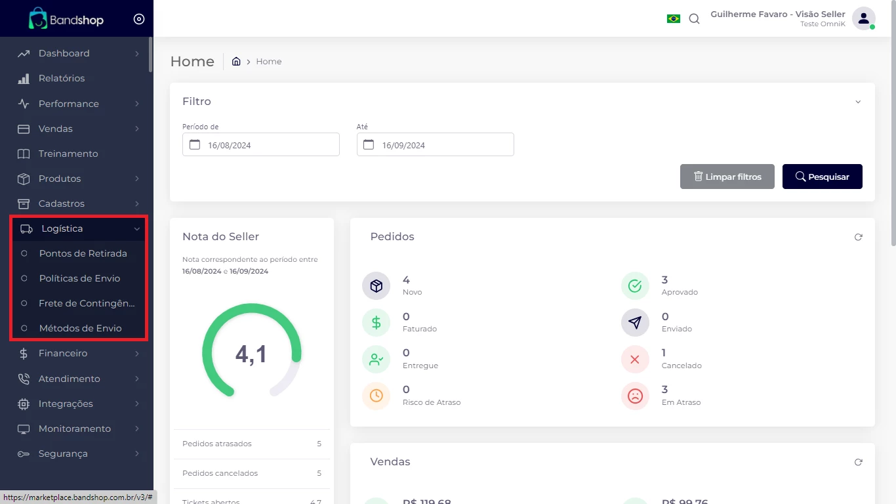Refresh the Vendas panel

pyautogui.click(x=858, y=462)
